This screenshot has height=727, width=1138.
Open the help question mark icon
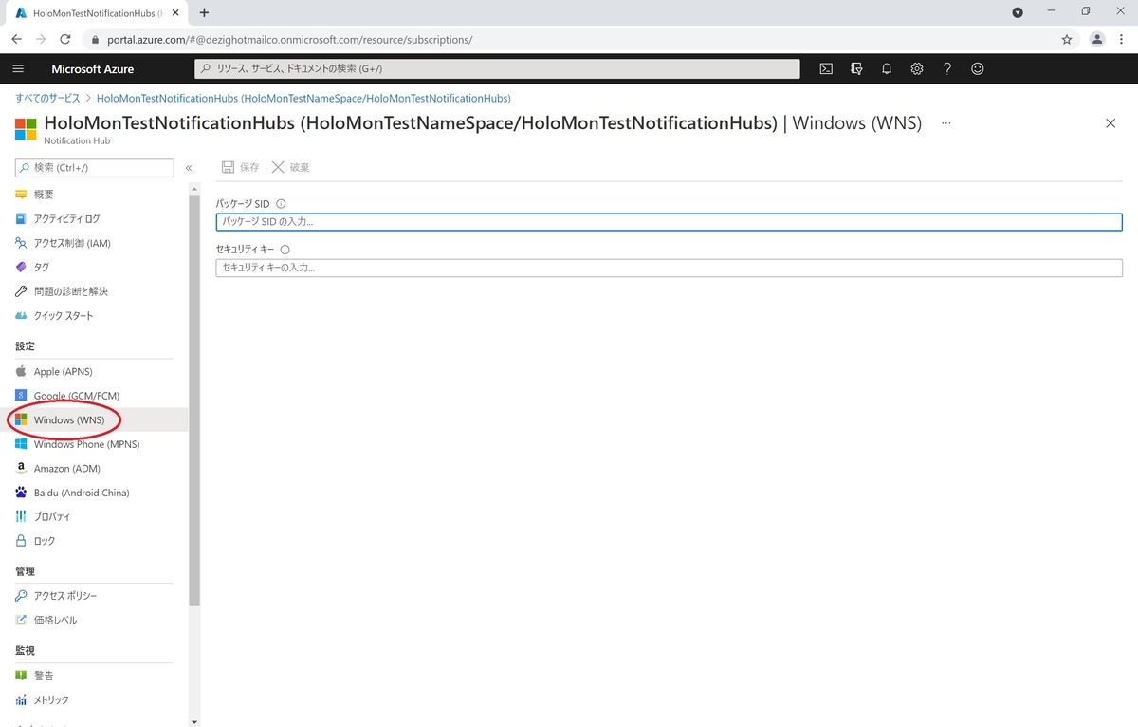click(947, 68)
